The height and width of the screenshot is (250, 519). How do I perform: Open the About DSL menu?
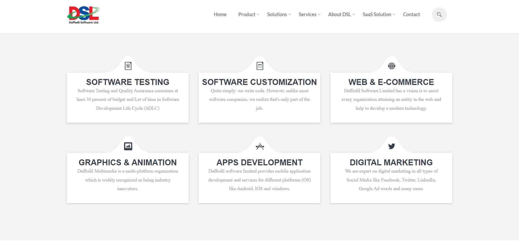click(x=339, y=15)
